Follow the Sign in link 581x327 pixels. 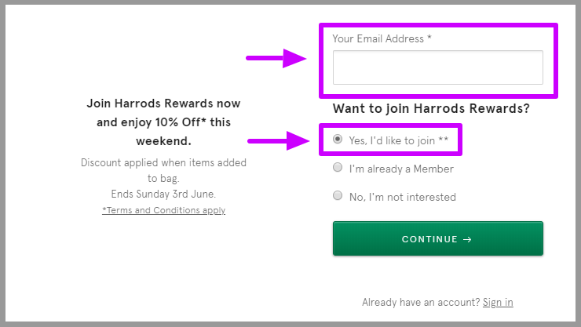tap(498, 302)
